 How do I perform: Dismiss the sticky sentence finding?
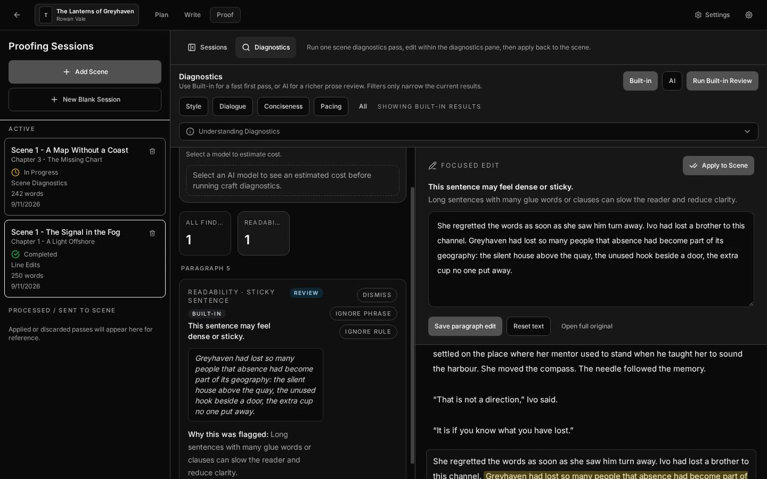pos(377,295)
